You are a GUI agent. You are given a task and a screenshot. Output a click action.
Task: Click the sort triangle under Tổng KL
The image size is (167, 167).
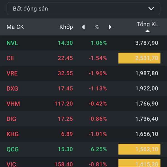[x=148, y=31]
